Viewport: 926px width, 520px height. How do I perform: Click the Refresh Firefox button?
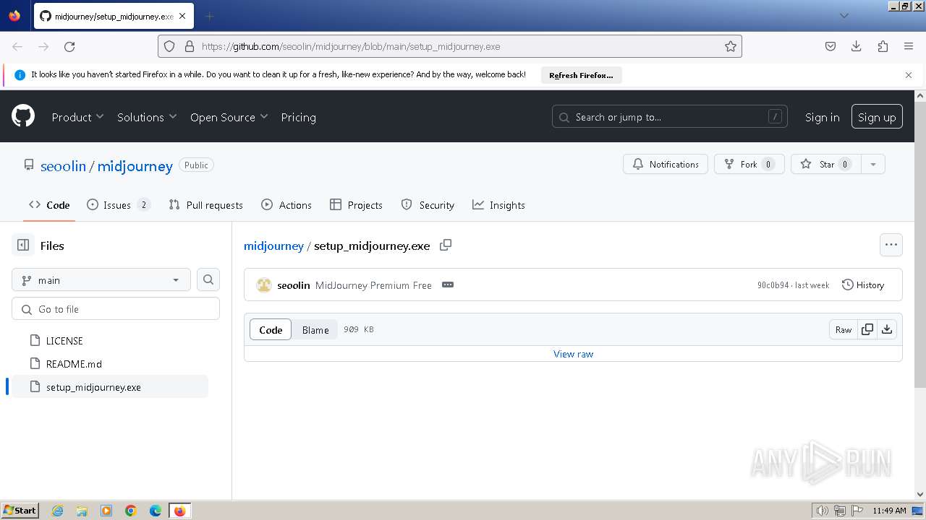[581, 75]
